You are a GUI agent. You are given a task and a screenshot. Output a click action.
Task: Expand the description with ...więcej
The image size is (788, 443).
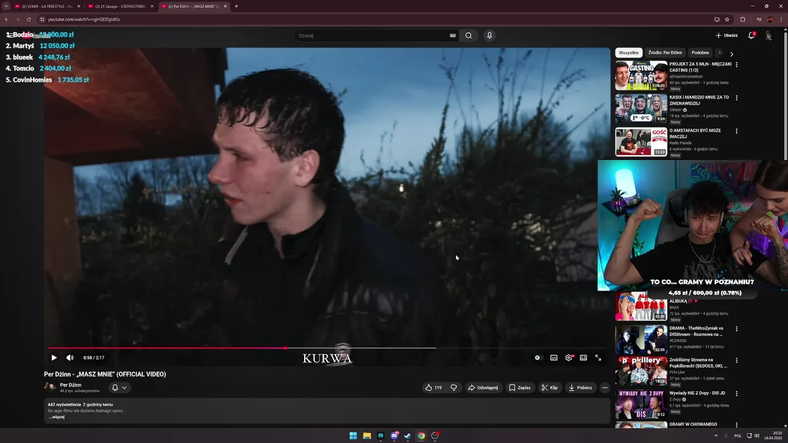pyautogui.click(x=57, y=417)
